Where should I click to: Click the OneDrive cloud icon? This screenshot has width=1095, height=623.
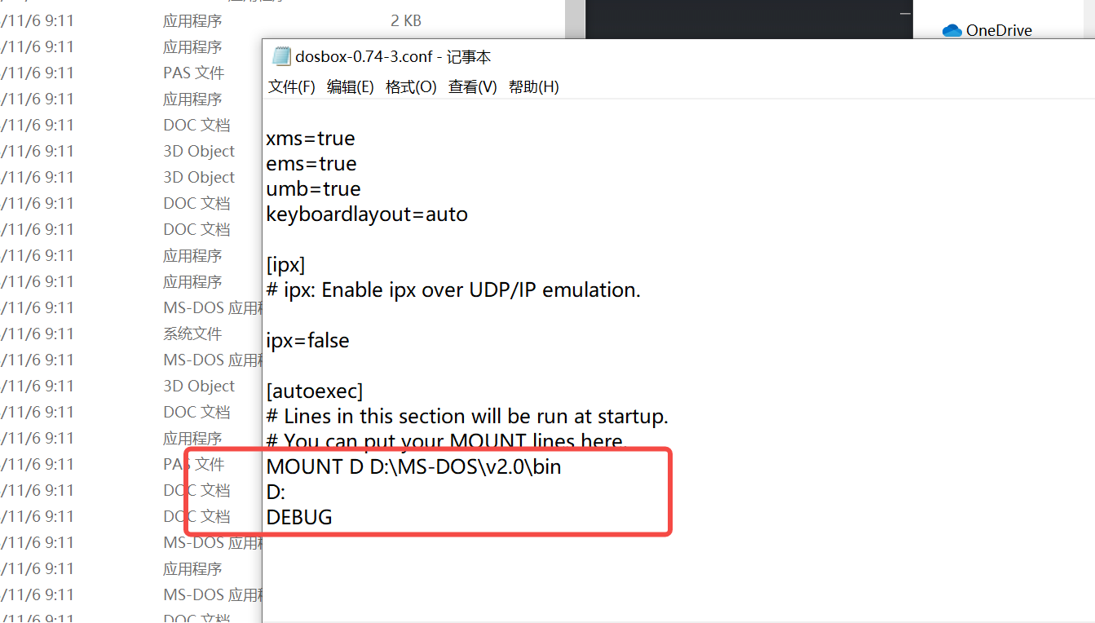(951, 30)
